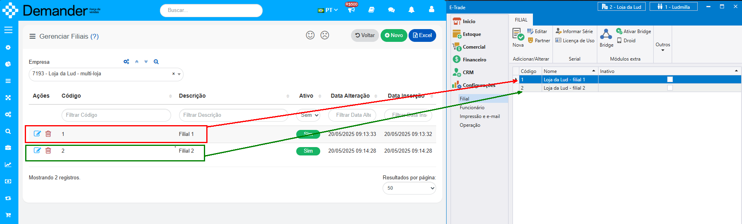
Task: Open Financeiro in E-Trade menu
Action: pos(475,60)
